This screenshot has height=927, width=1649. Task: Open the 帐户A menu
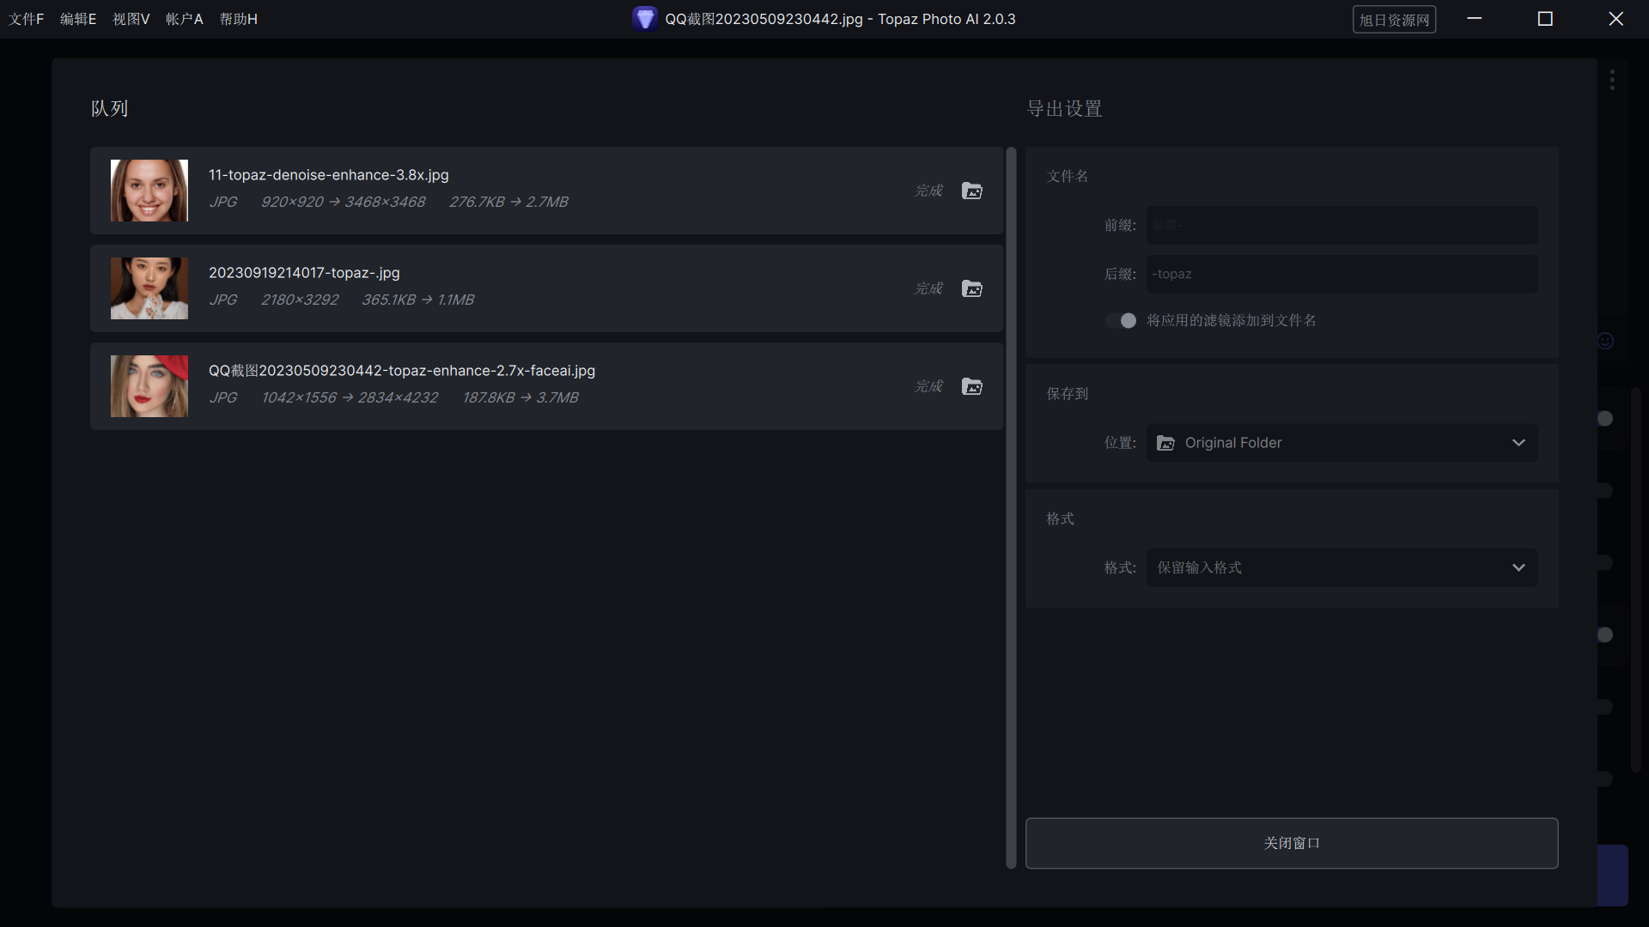point(185,19)
